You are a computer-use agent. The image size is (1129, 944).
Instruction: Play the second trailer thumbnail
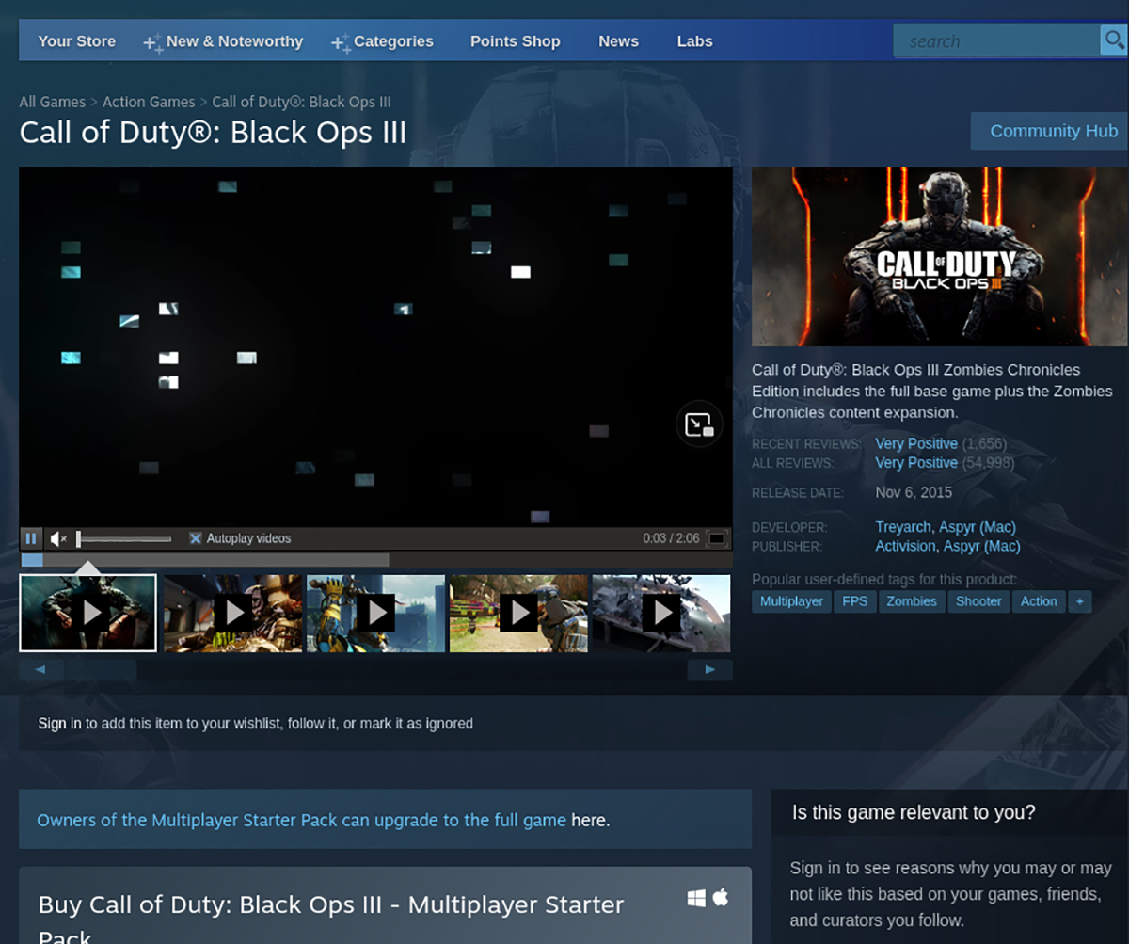click(233, 614)
